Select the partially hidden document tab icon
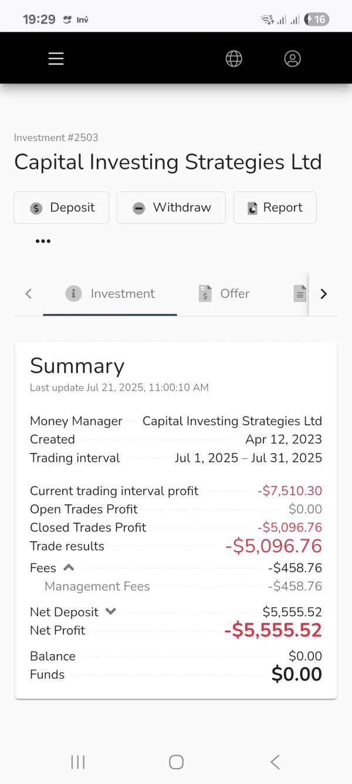This screenshot has width=352, height=784. tap(300, 293)
